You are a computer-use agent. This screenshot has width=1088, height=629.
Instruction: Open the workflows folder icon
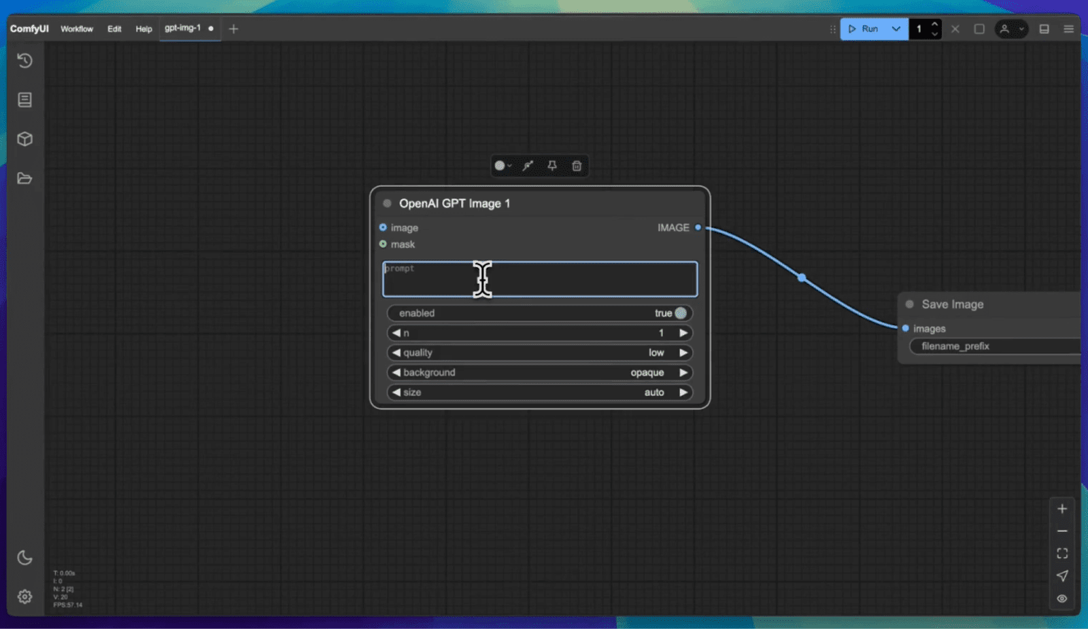(25, 179)
